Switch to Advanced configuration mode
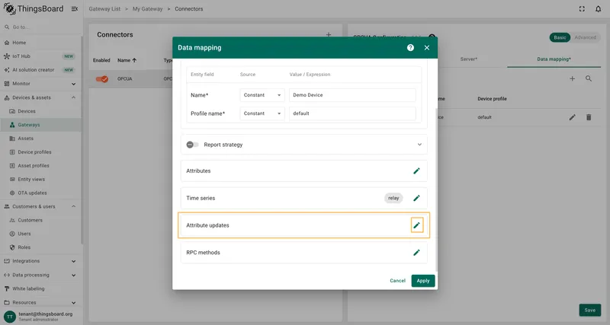The width and height of the screenshot is (610, 325). click(585, 37)
